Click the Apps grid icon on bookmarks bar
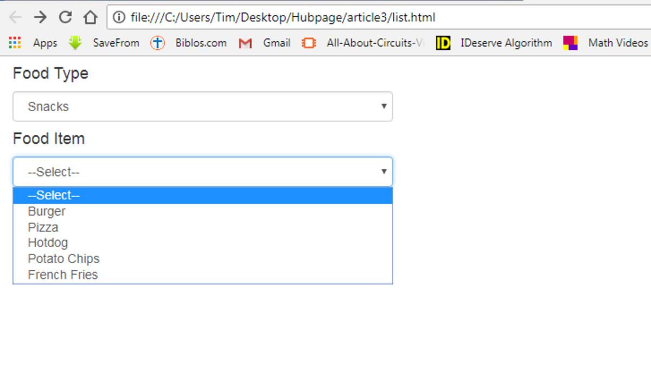Viewport: 651px width, 390px height. click(x=15, y=43)
